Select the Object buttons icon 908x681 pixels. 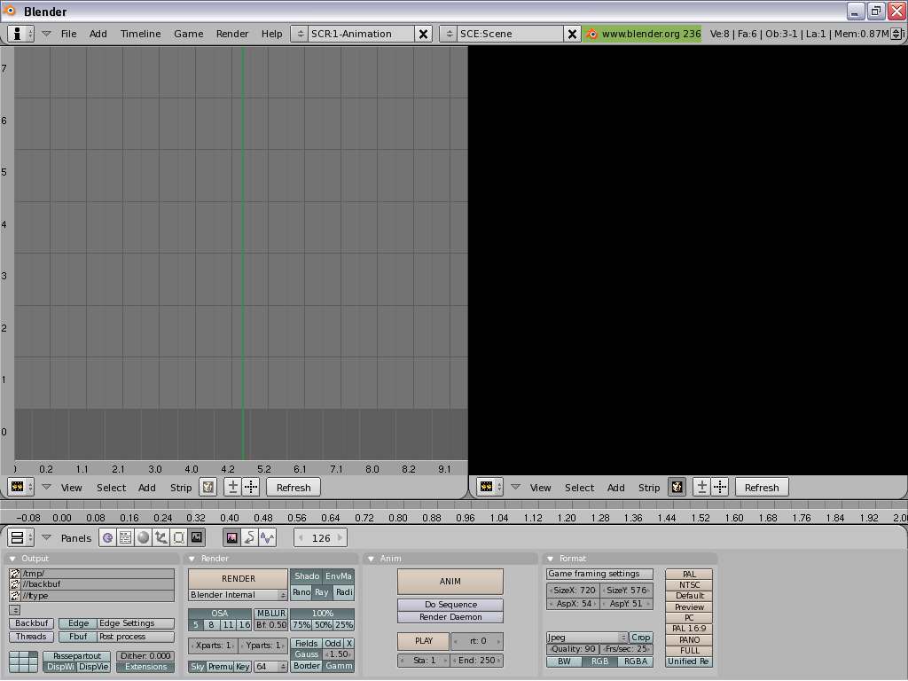pyautogui.click(x=162, y=537)
